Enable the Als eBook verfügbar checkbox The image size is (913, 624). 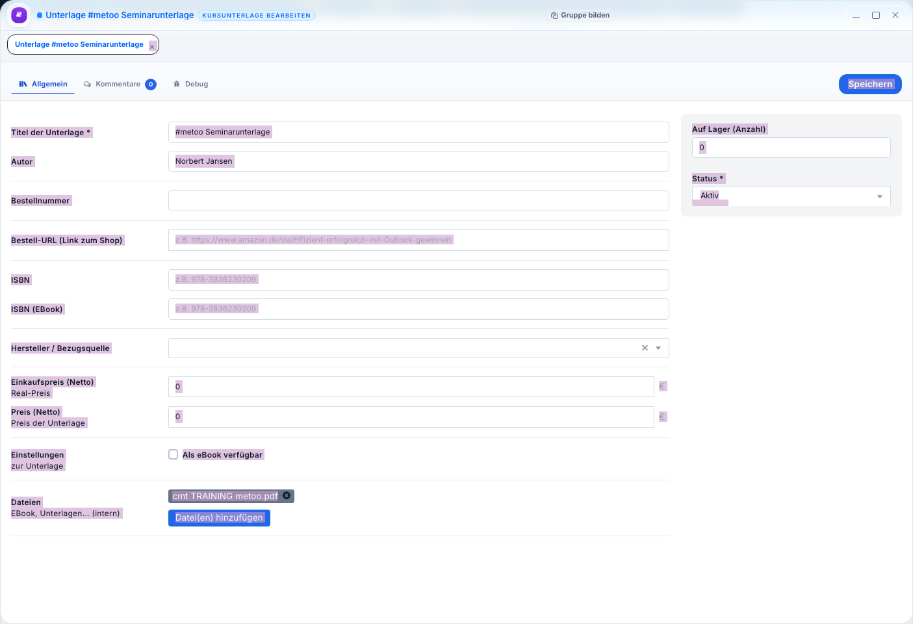point(174,455)
